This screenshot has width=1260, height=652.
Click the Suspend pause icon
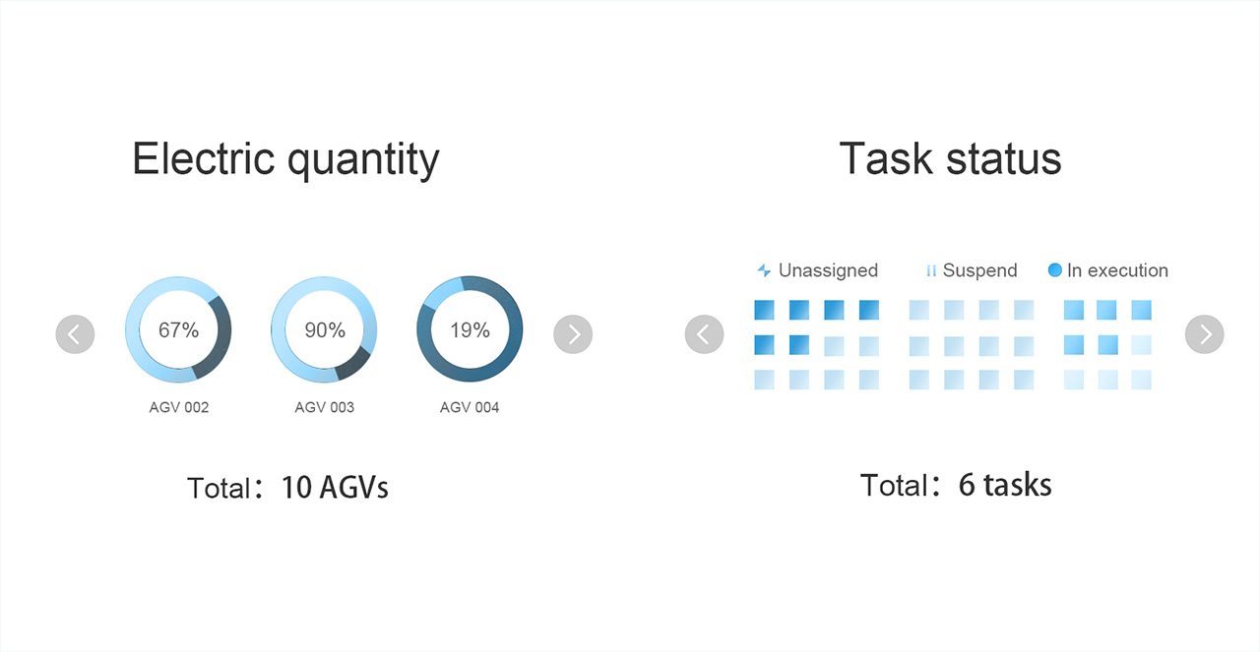point(931,270)
